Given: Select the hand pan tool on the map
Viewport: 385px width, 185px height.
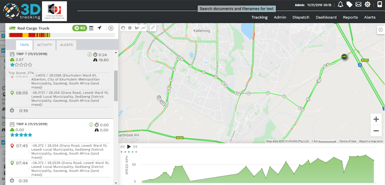Looking at the screenshot, I should pyautogui.click(x=123, y=28).
